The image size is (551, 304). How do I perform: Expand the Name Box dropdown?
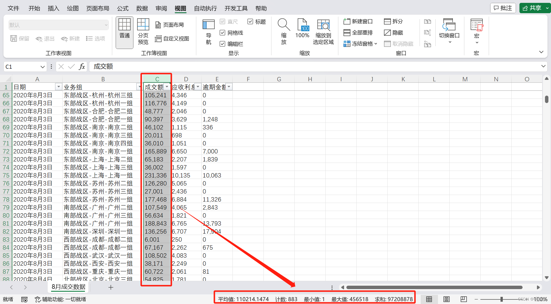pyautogui.click(x=42, y=67)
